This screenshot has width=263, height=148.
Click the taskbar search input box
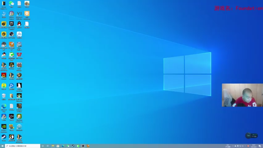coord(23,146)
